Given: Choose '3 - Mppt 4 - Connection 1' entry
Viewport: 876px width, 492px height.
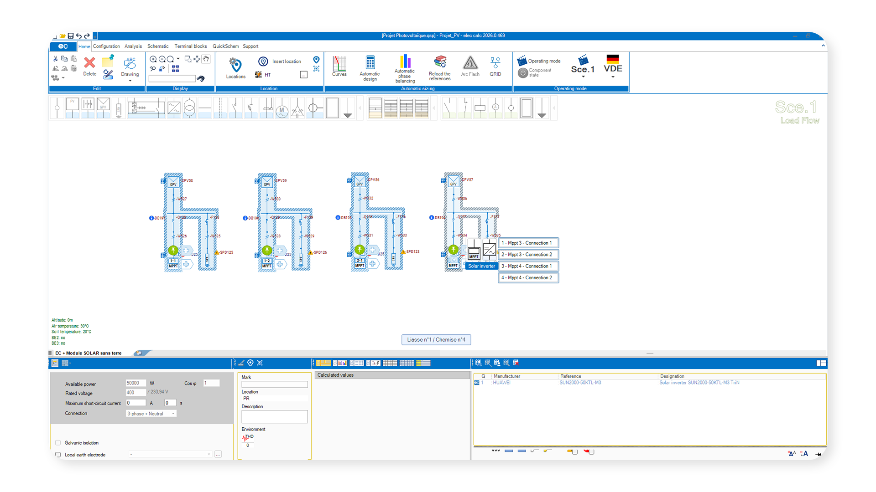Looking at the screenshot, I should (528, 266).
